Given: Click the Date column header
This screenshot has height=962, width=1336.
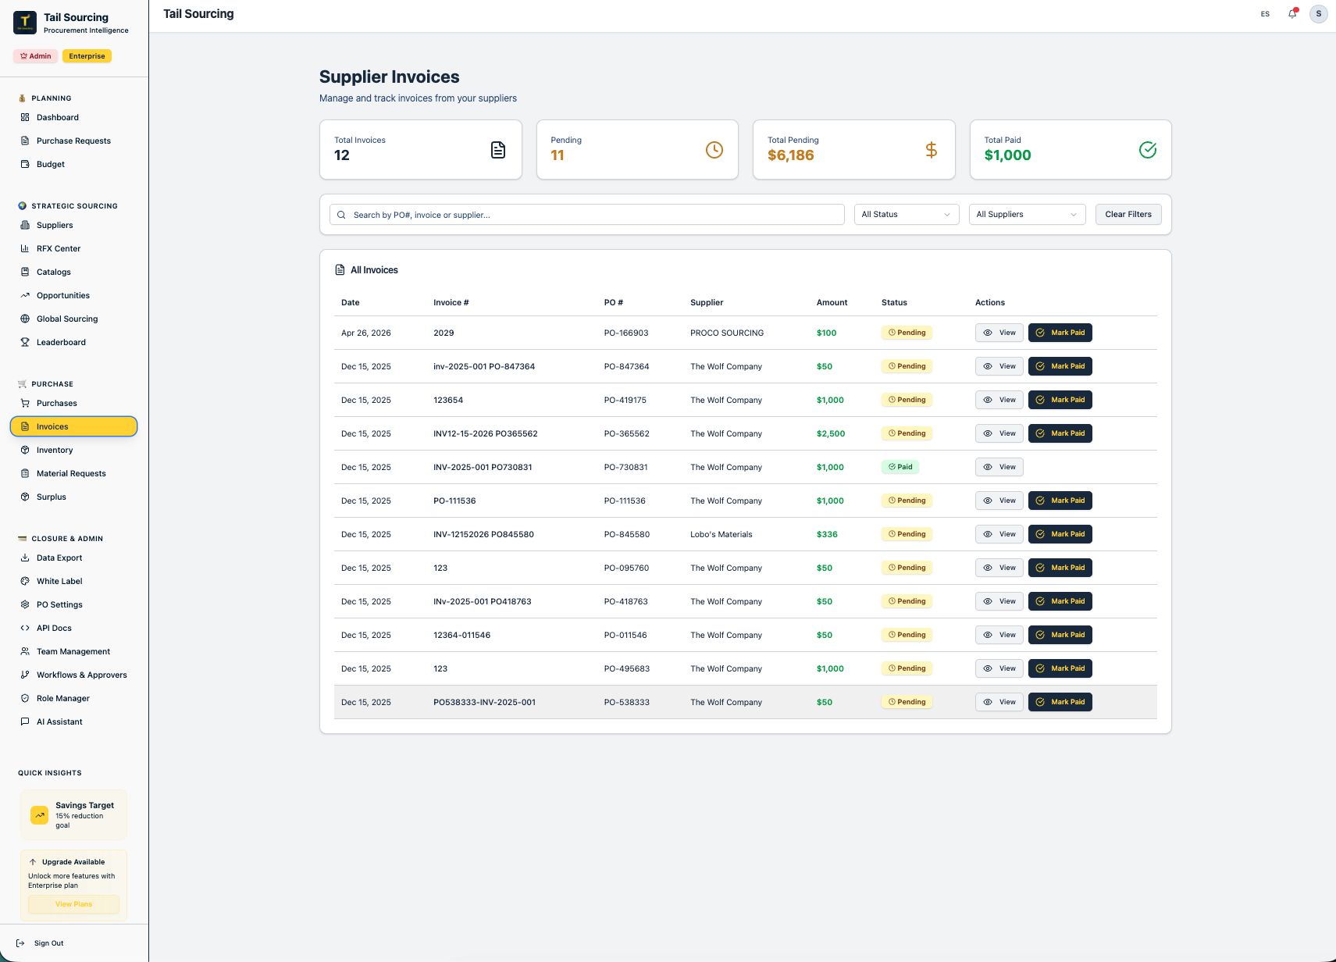Looking at the screenshot, I should (x=351, y=302).
